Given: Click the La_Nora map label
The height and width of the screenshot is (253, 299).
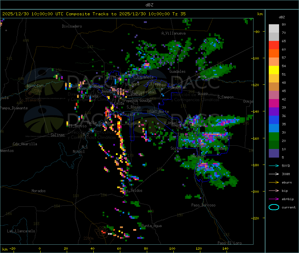Looking at the screenshot, I should (132, 84).
